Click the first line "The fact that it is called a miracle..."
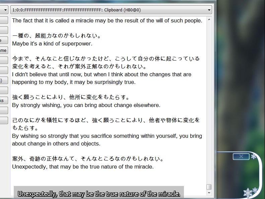Image resolution: width=265 pixels, height=199 pixels. pos(107,21)
